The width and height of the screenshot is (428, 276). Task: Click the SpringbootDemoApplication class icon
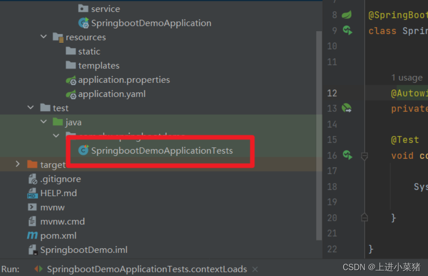tap(83, 23)
